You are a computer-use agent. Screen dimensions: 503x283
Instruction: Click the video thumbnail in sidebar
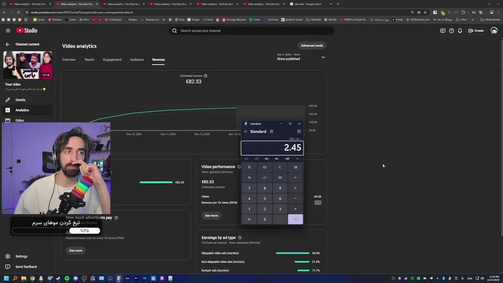pyautogui.click(x=28, y=65)
